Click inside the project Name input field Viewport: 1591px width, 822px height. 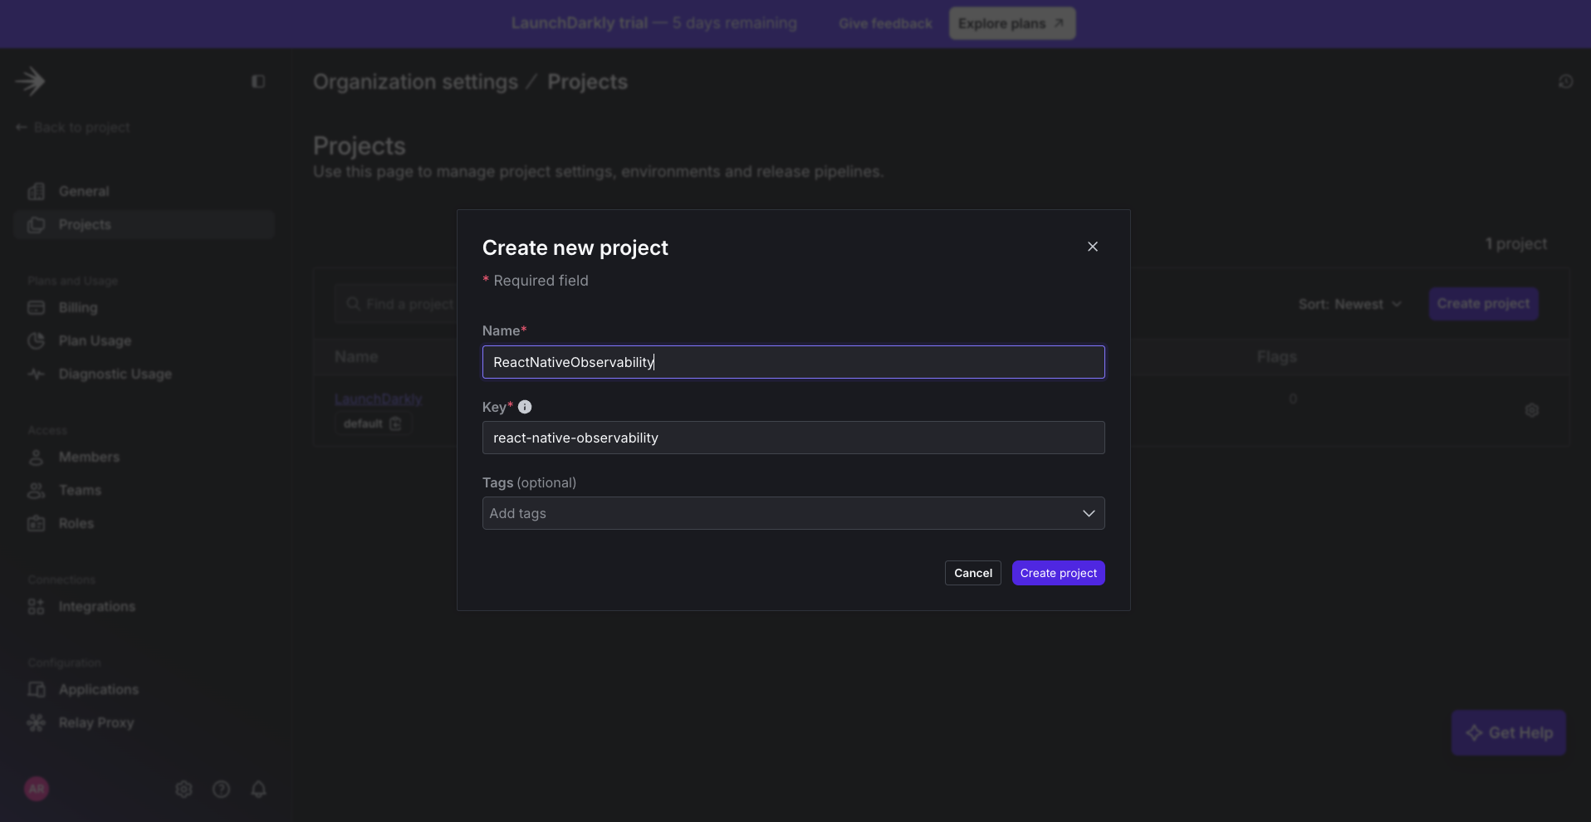click(793, 362)
